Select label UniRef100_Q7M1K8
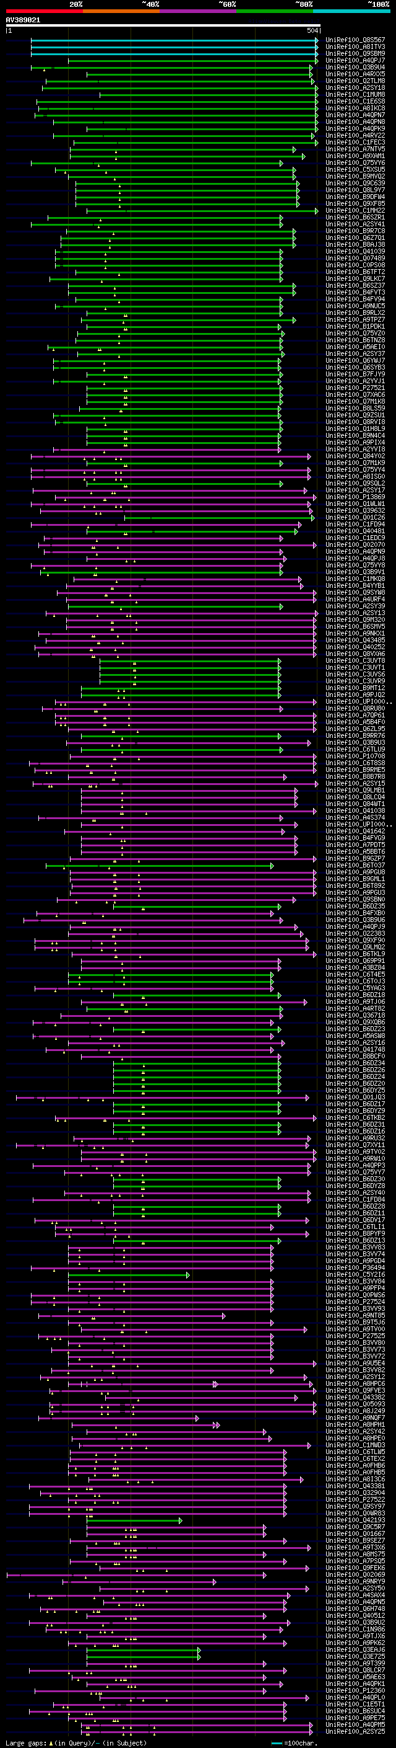This screenshot has width=396, height=1748. pos(355,402)
